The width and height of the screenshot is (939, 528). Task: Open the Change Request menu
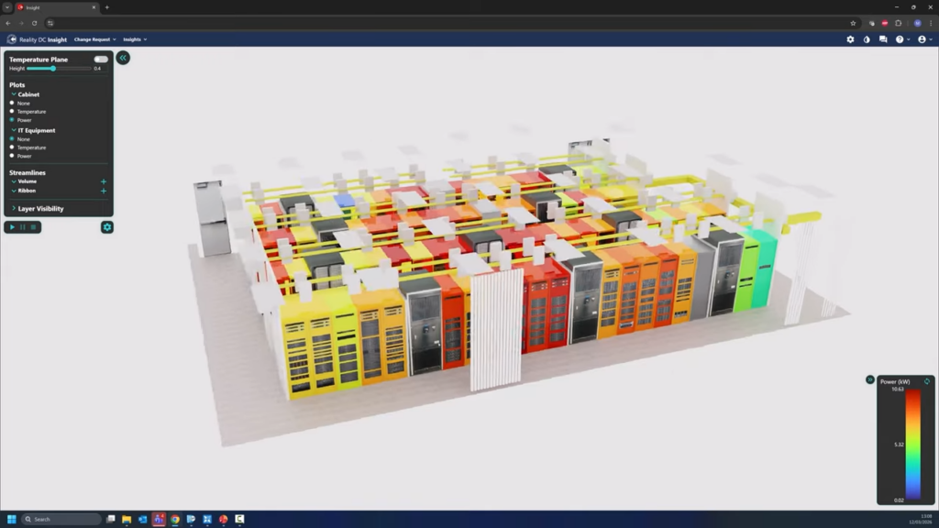[95, 39]
